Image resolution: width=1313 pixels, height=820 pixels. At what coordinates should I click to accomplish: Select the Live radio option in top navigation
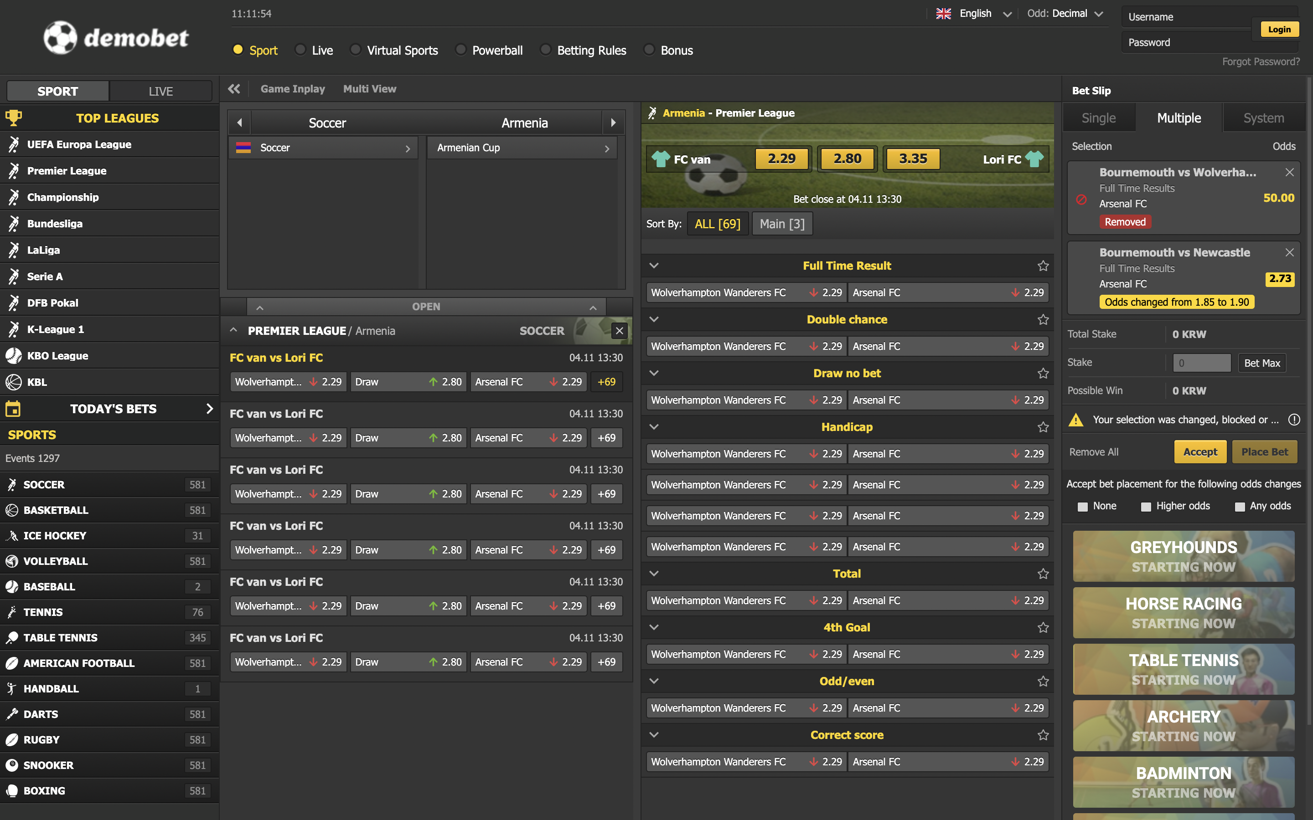click(x=300, y=50)
